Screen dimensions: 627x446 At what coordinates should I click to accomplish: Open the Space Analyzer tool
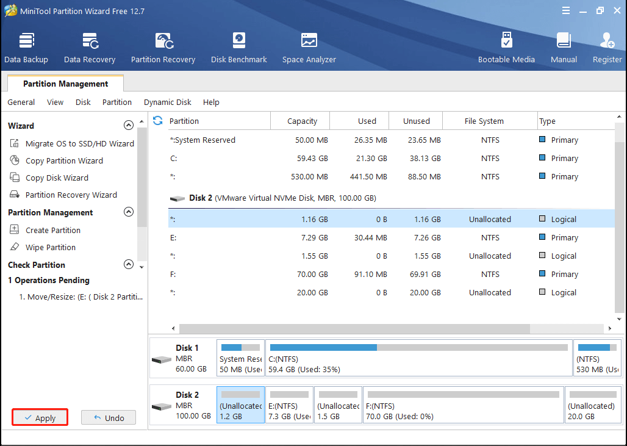point(309,48)
